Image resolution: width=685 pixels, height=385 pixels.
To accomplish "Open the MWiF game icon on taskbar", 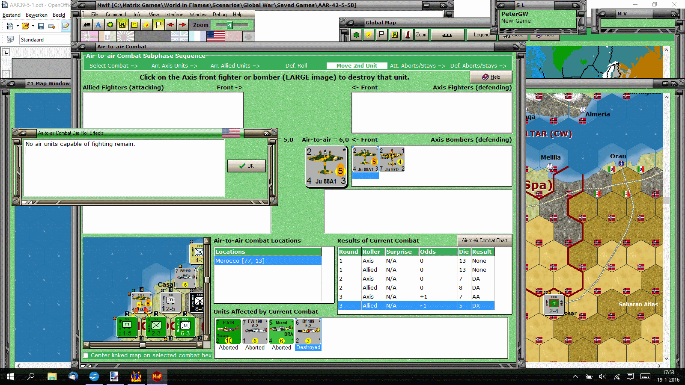I will 157,376.
